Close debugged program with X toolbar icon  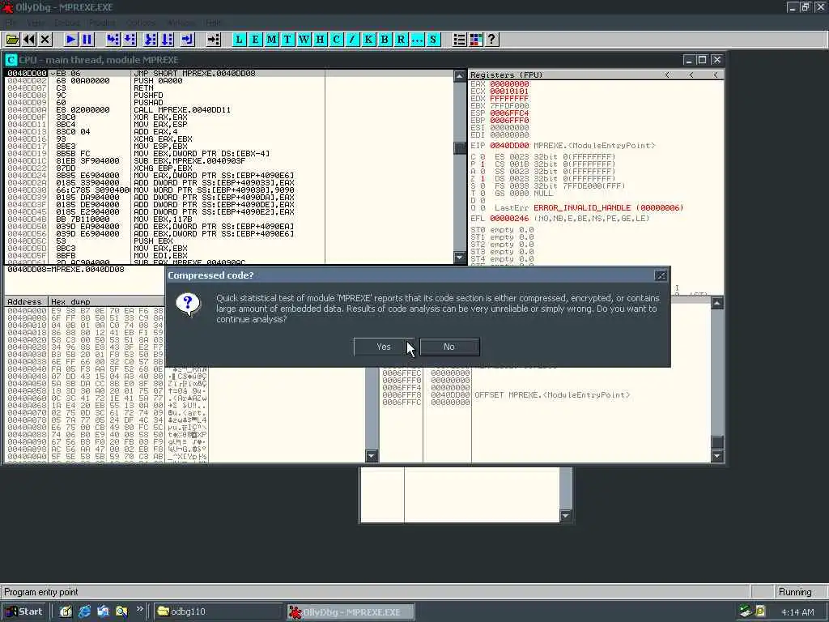click(x=45, y=40)
